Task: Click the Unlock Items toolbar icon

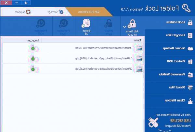Action: [109, 23]
